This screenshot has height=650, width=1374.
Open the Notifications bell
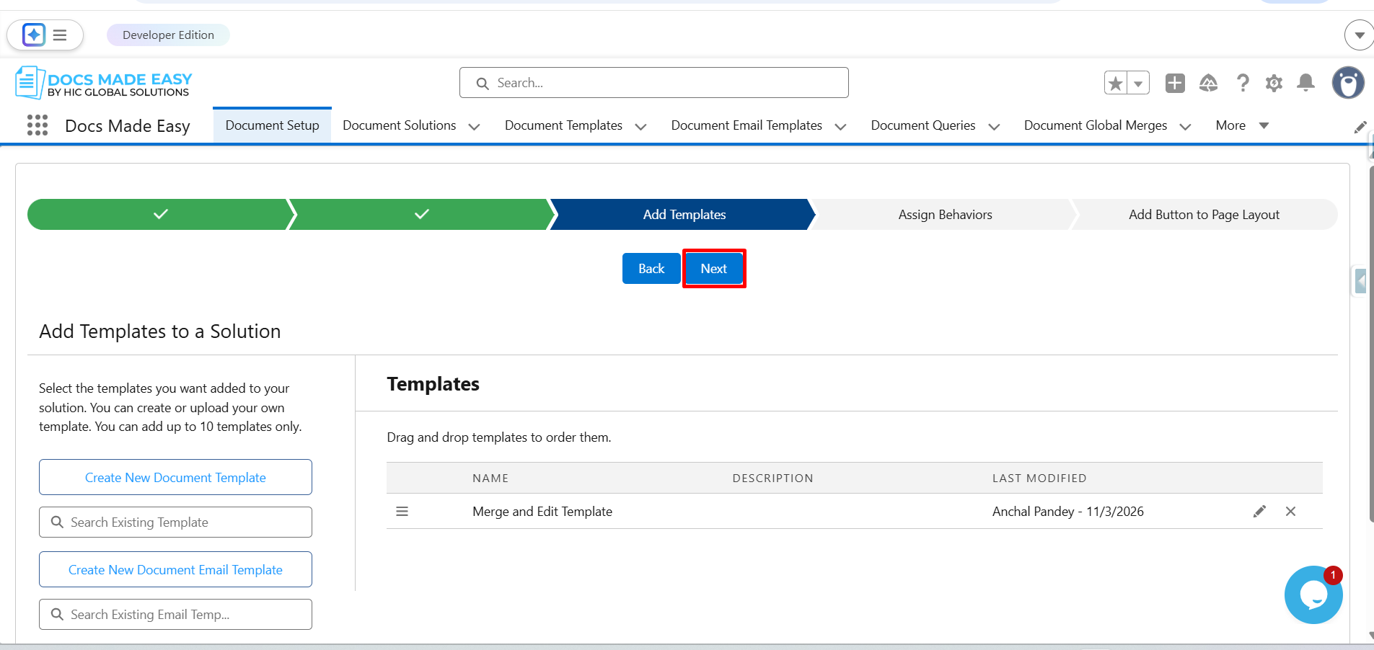point(1306,84)
